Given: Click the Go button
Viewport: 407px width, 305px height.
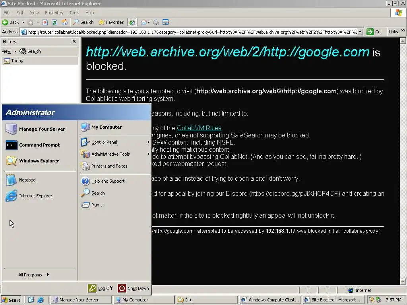Looking at the screenshot, I should 374,32.
